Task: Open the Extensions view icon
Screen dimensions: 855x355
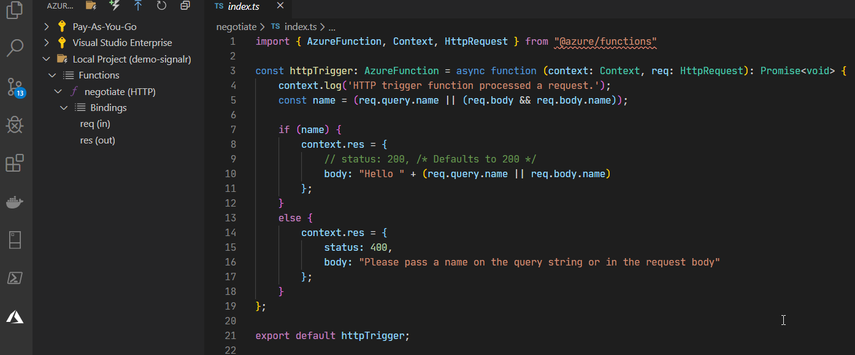Action: pos(15,163)
